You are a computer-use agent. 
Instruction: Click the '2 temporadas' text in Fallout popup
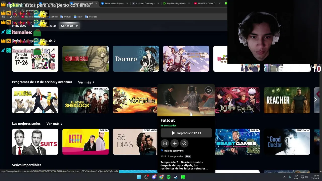tap(176, 156)
